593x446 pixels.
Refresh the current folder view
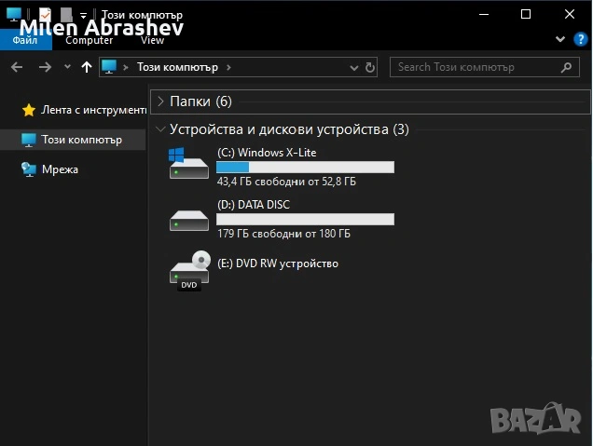click(370, 67)
